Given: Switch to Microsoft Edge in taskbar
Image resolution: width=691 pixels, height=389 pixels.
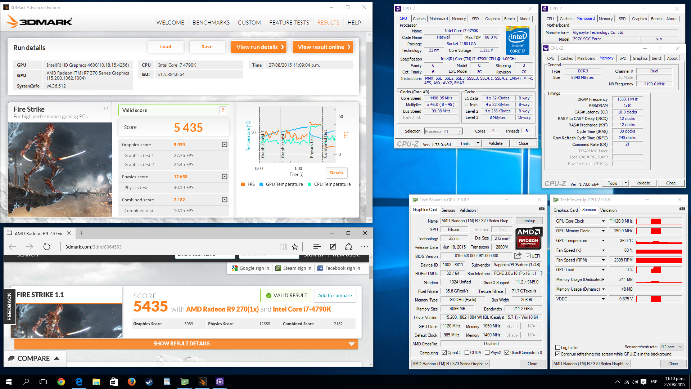Looking at the screenshot, I should coord(79,382).
